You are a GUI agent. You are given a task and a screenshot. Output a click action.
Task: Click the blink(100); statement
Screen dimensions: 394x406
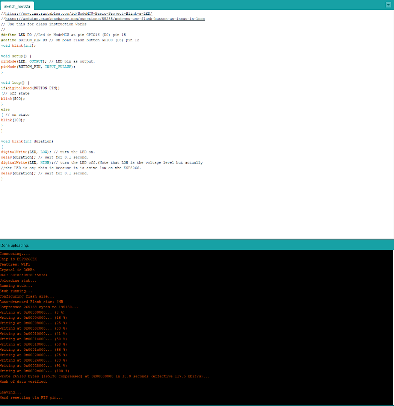coord(13,120)
